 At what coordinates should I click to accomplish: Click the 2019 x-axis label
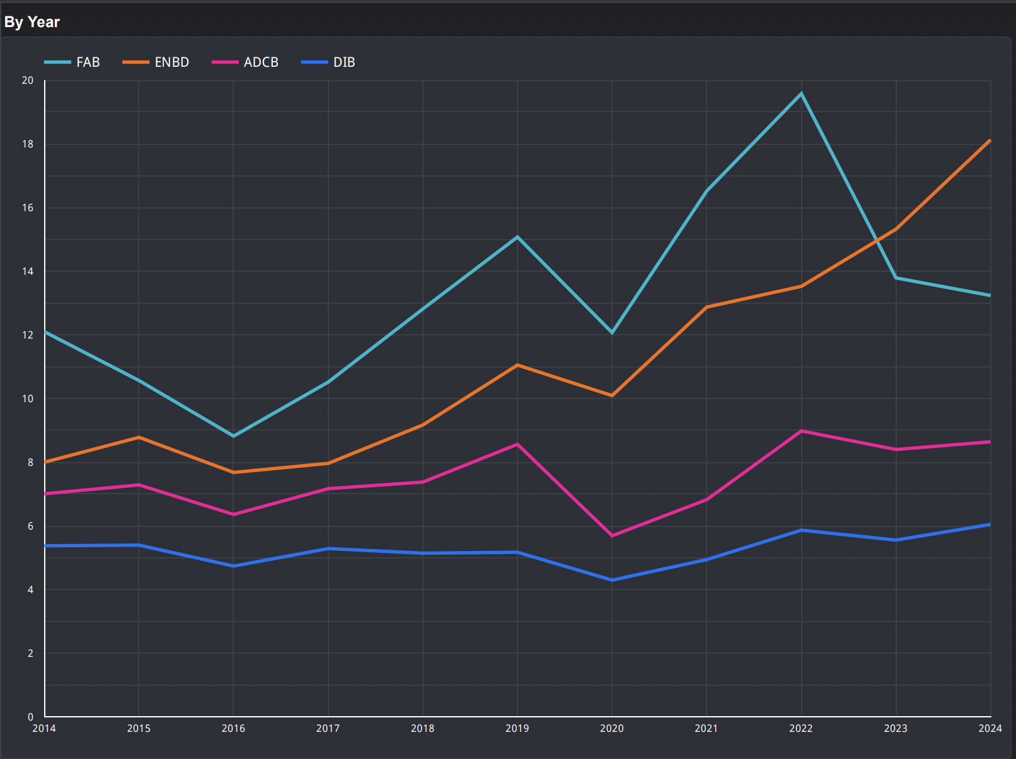click(x=517, y=729)
